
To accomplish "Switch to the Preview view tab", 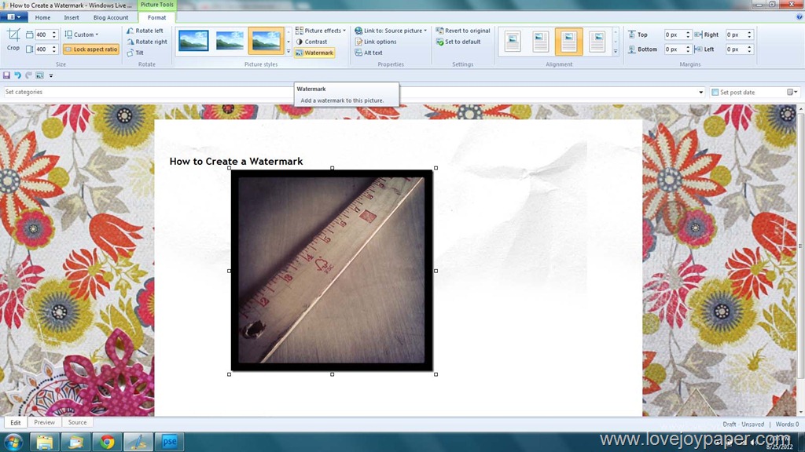I will 44,422.
